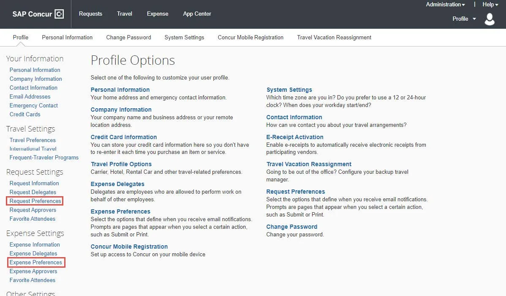
Task: Open the Help dropdown menu
Action: 490,5
